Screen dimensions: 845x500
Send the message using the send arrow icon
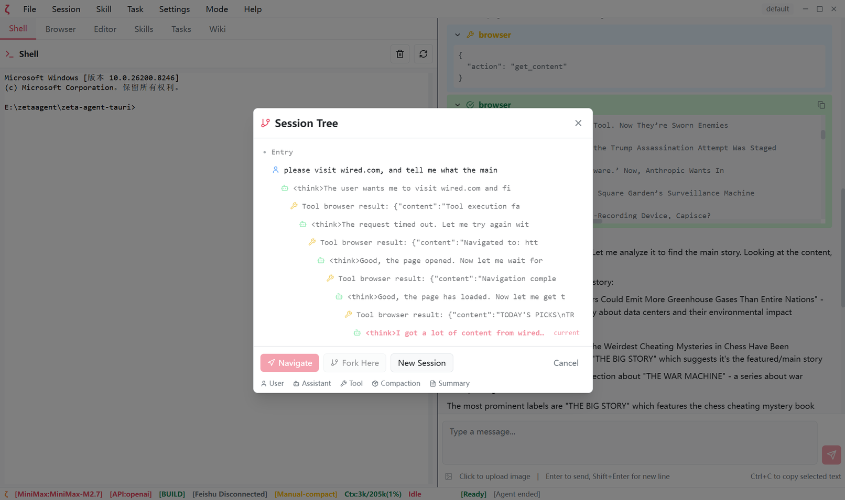[831, 455]
